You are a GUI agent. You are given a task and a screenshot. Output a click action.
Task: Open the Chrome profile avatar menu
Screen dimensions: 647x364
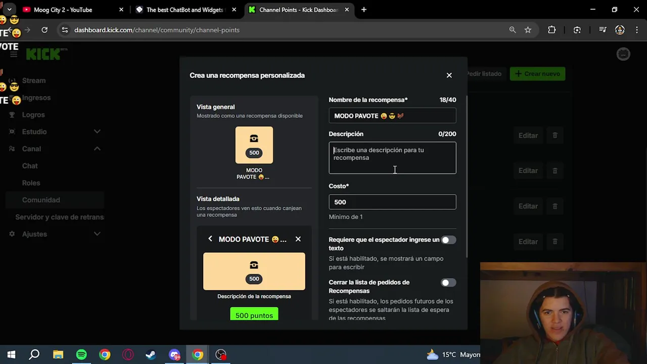point(620,30)
